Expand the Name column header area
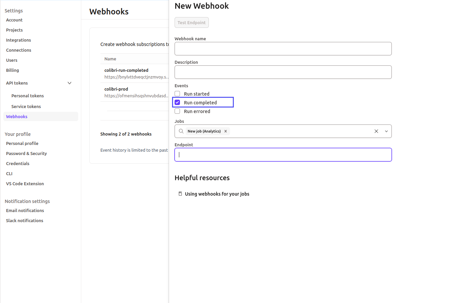This screenshot has width=468, height=303. click(110, 59)
